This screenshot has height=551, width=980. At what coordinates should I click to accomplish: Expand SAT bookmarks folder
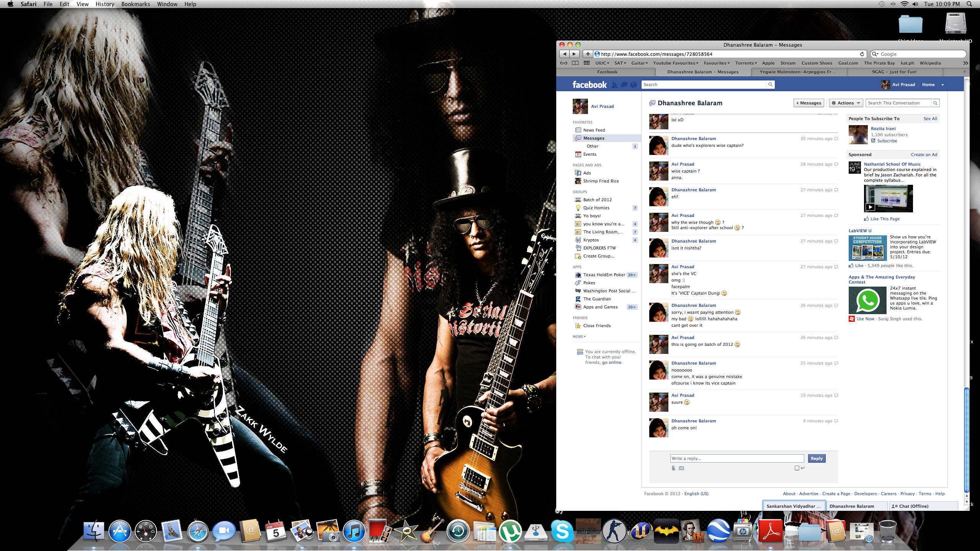point(620,63)
